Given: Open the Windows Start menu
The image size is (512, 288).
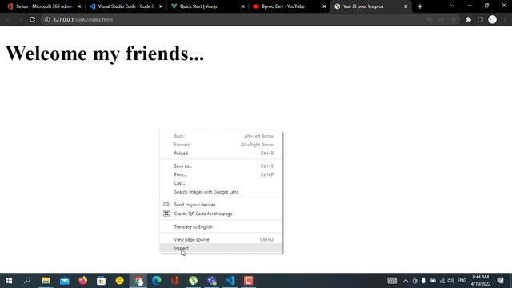Looking at the screenshot, I should [x=9, y=281].
